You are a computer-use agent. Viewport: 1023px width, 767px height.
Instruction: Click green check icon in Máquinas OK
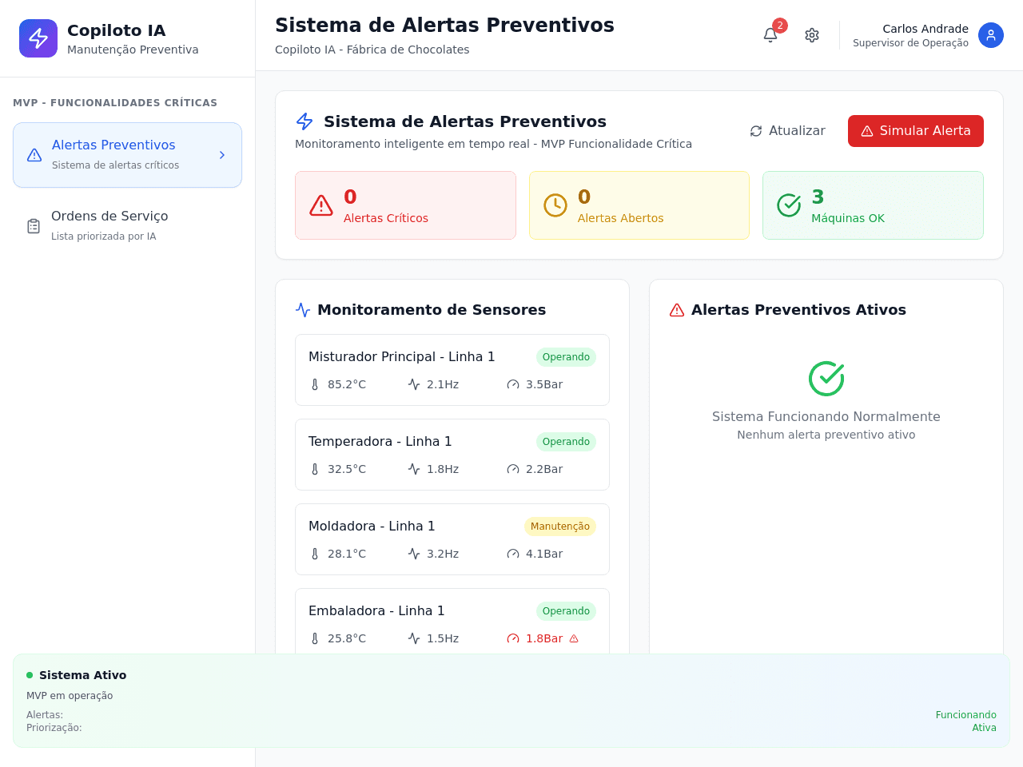(x=789, y=205)
